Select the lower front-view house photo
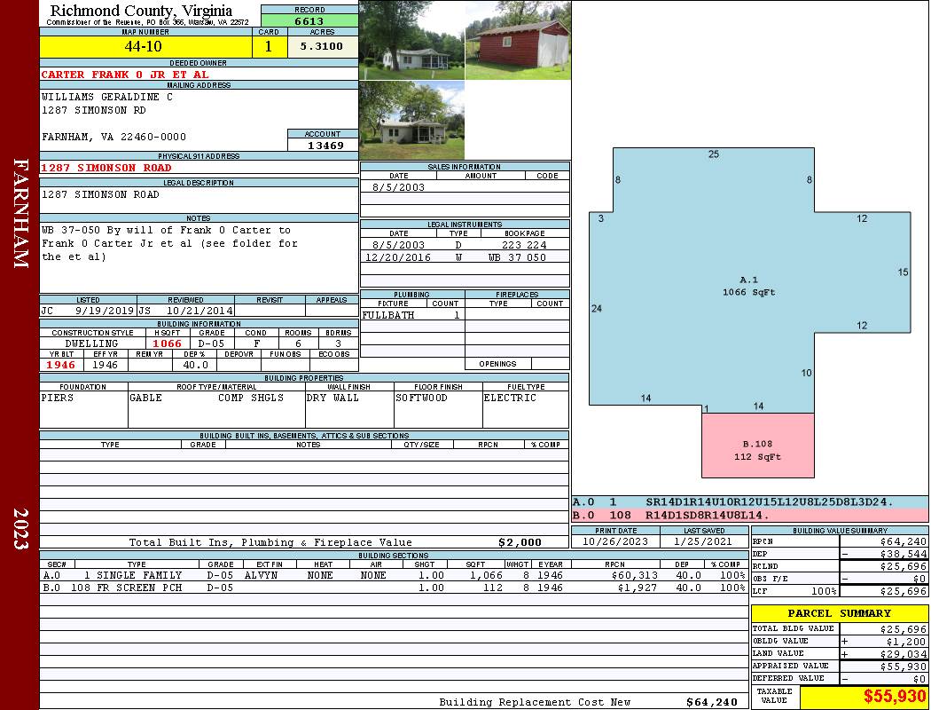931x710 pixels. 411,121
